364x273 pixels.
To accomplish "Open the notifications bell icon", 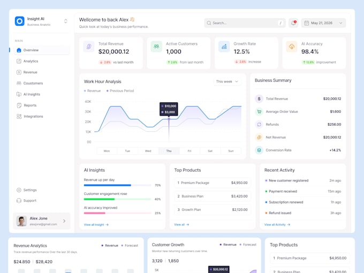I will point(293,22).
